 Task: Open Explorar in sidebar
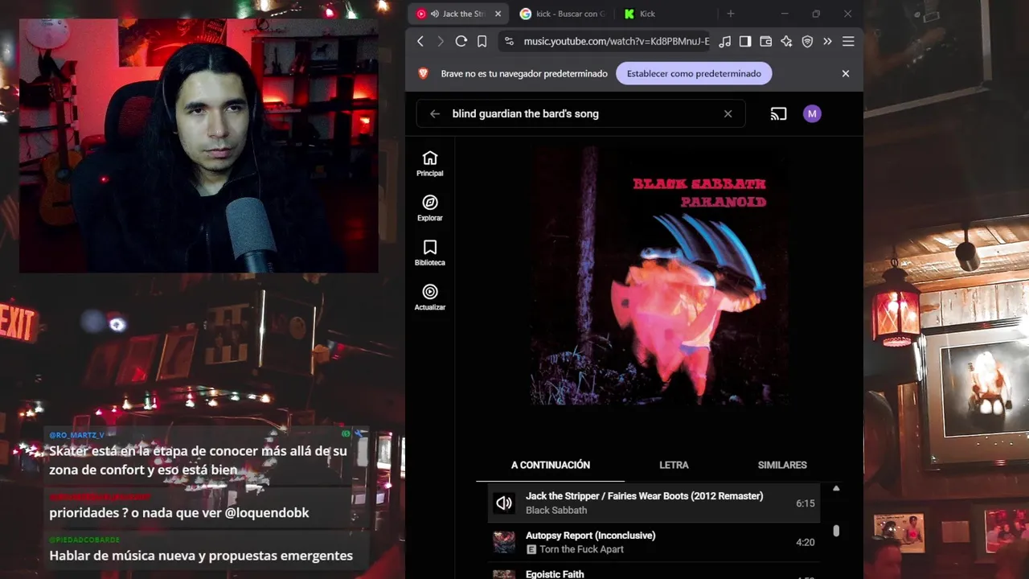coord(430,208)
